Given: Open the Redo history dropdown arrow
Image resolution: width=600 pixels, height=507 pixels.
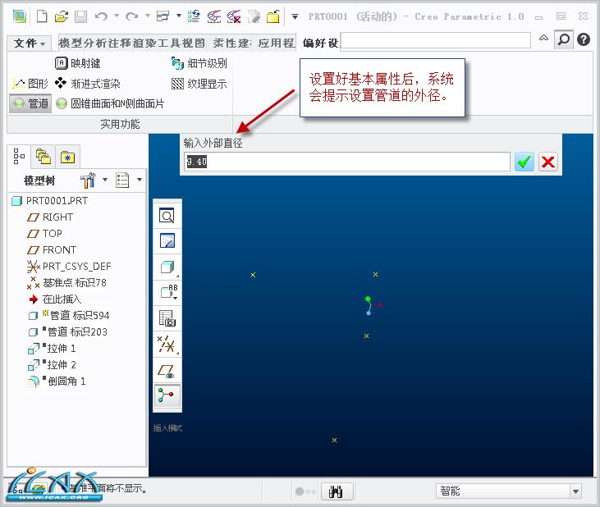Looking at the screenshot, I should pyautogui.click(x=147, y=16).
